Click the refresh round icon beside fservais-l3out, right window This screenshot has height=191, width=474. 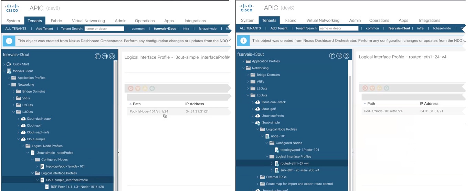[x=346, y=56]
